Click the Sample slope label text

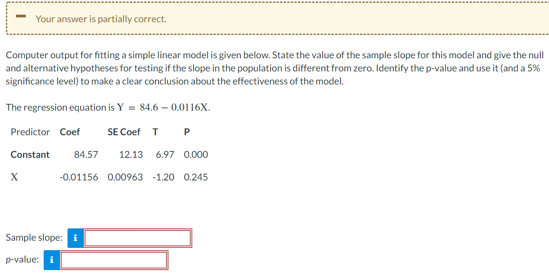click(34, 238)
